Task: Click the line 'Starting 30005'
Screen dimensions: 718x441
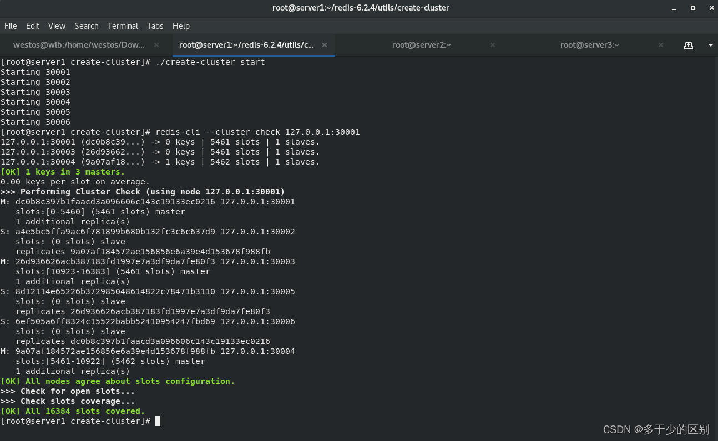Action: click(x=36, y=112)
